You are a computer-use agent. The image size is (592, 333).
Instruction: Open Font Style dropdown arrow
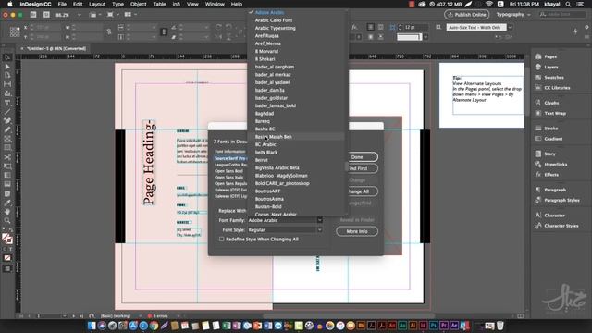[319, 230]
